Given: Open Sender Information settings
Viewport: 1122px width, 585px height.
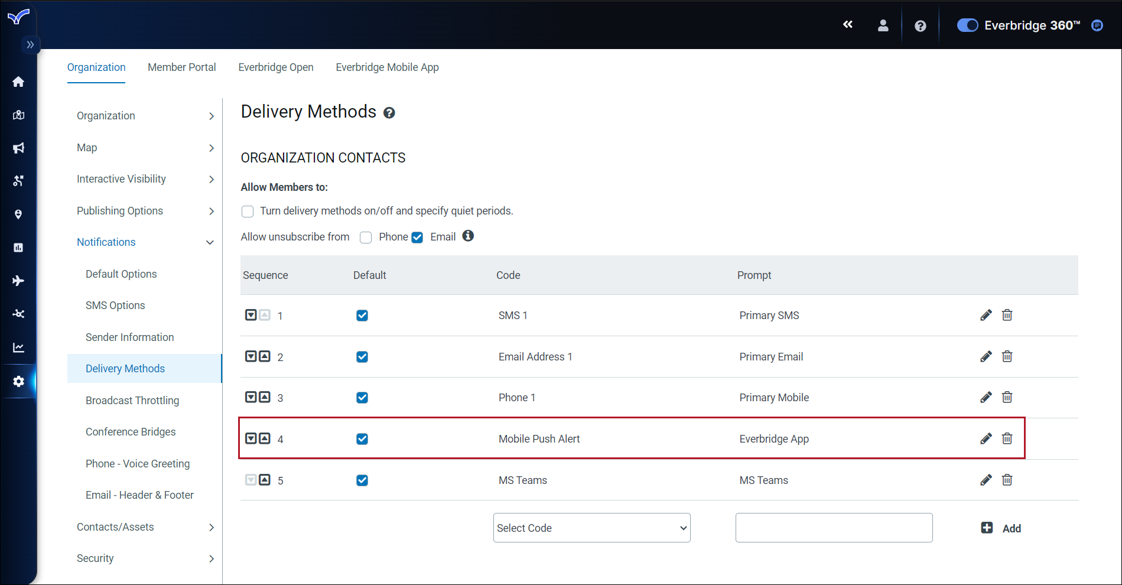Looking at the screenshot, I should pos(130,337).
